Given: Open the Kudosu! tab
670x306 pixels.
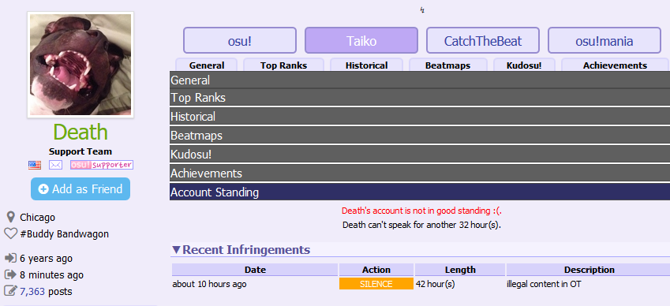Looking at the screenshot, I should (x=524, y=65).
